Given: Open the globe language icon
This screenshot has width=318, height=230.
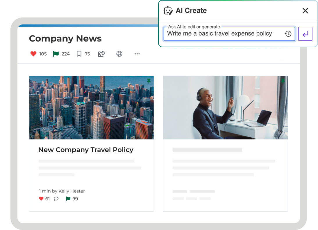Looking at the screenshot, I should coord(119,54).
